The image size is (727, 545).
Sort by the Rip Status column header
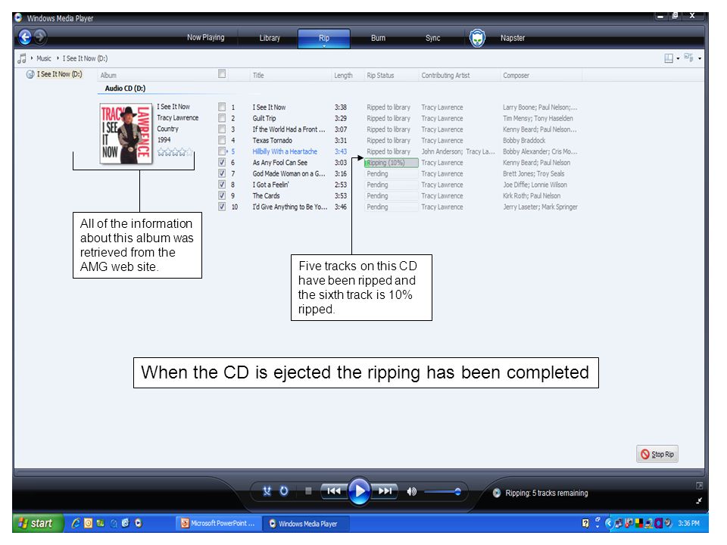(380, 75)
